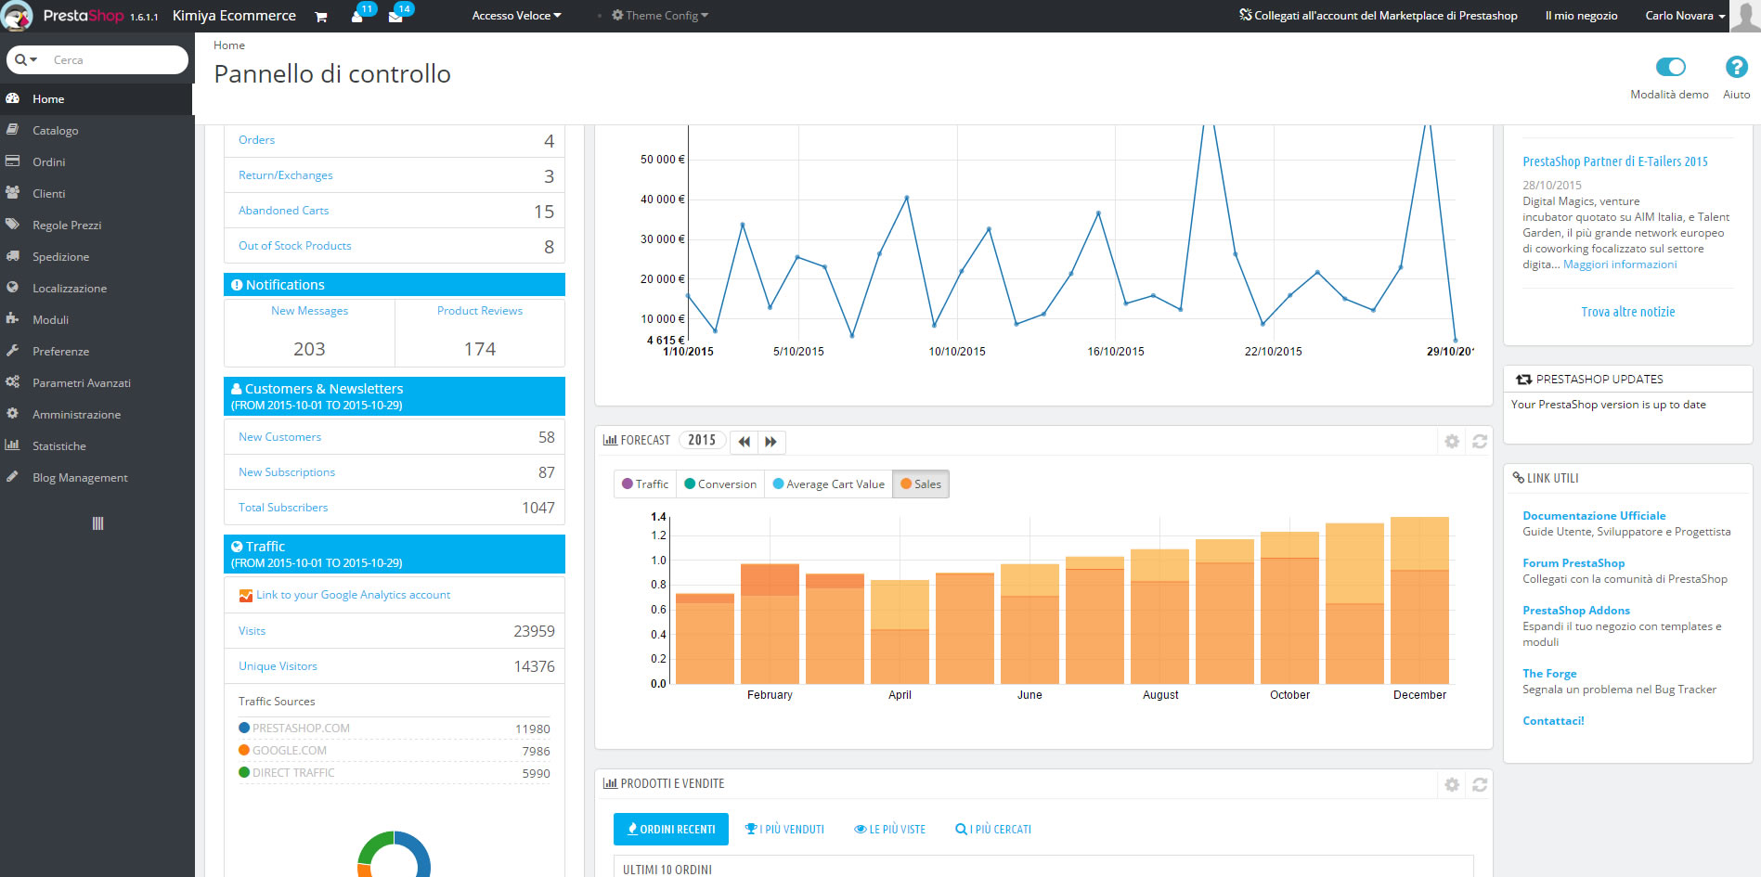Click Il mio negozio link

click(1581, 16)
